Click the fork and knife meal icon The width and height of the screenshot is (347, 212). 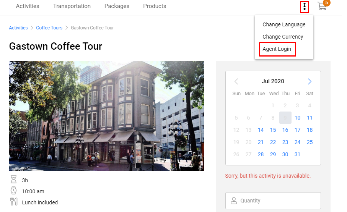(x=14, y=201)
